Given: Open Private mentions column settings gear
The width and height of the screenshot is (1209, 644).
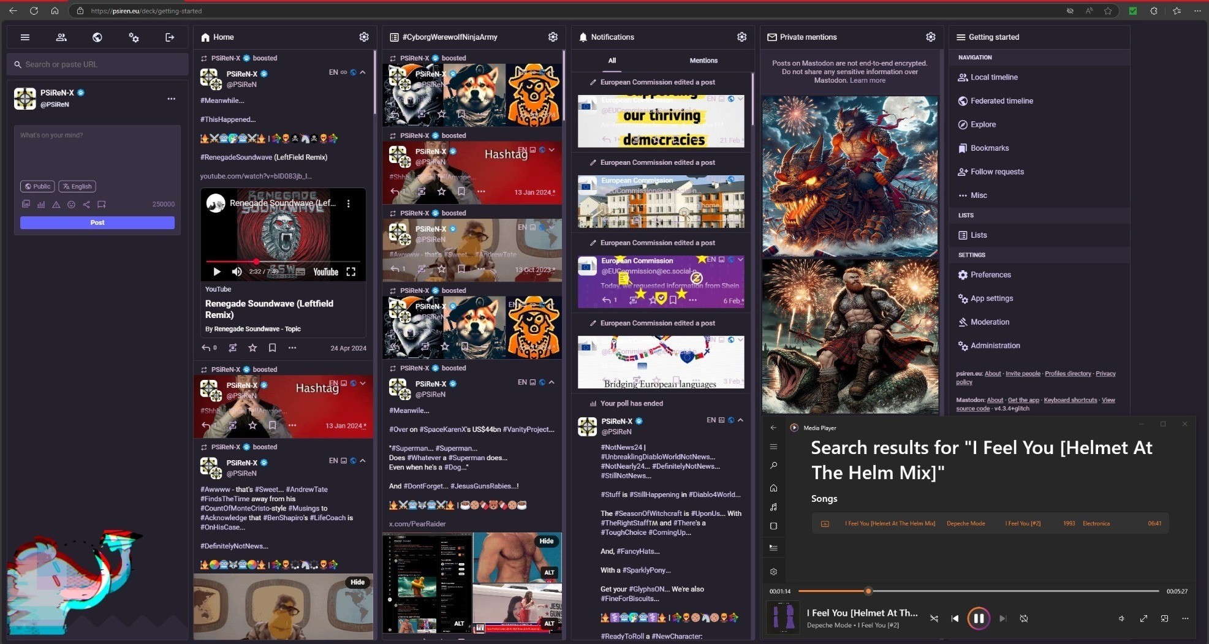Looking at the screenshot, I should click(x=931, y=37).
